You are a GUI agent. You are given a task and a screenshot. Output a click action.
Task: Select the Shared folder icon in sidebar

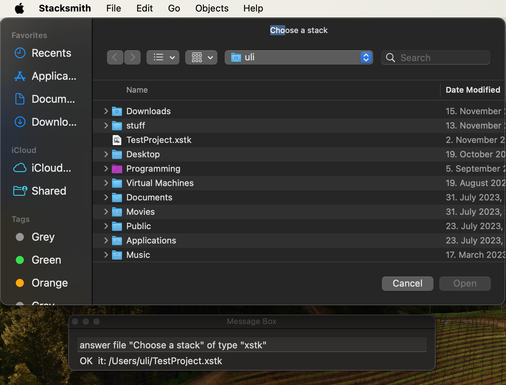[x=20, y=191]
